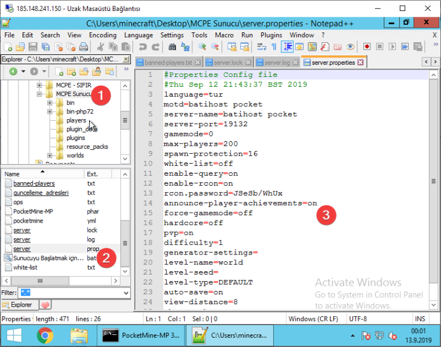441x347 pixels.
Task: Click the Favorites heart tab icon
Action: pos(45,305)
